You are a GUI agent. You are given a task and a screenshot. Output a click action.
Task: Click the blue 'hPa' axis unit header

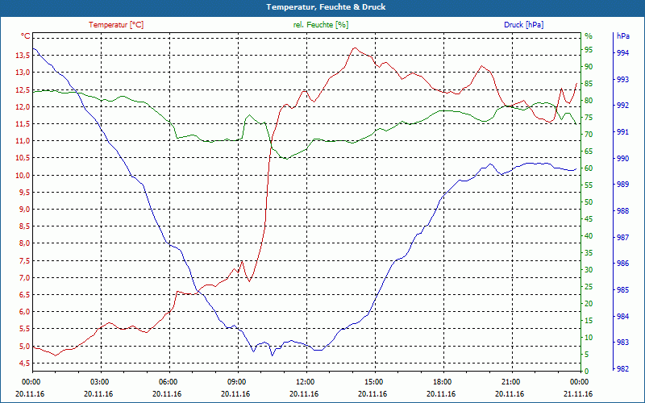(x=622, y=36)
